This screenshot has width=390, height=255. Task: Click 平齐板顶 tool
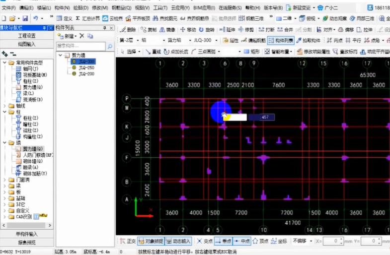[138, 18]
